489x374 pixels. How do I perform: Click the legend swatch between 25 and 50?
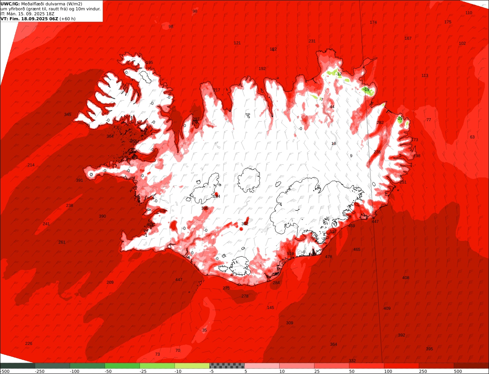click(332, 366)
